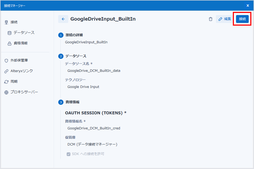Open 外部保管庫 in the sidebar
This screenshot has width=254, height=169.
19,60
